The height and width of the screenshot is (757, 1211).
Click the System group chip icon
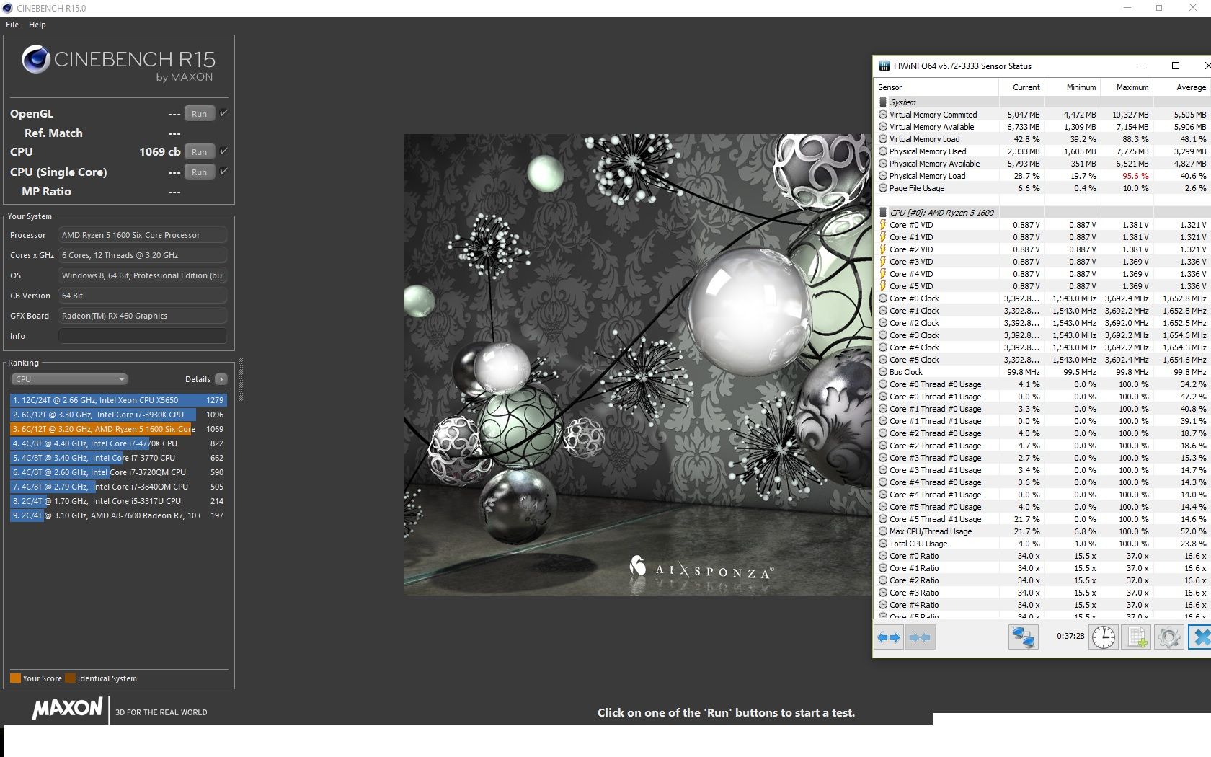[x=883, y=102]
